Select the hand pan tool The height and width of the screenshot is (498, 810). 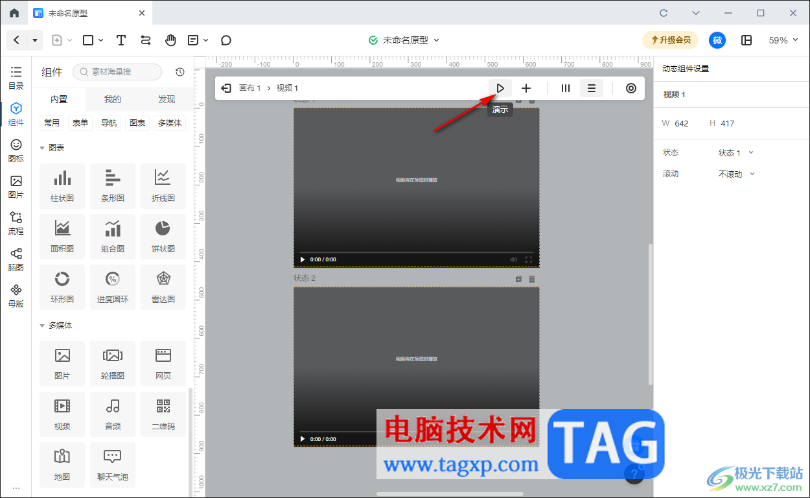[170, 40]
